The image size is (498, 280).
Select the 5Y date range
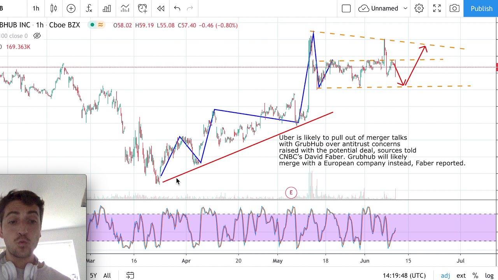pyautogui.click(x=93, y=275)
